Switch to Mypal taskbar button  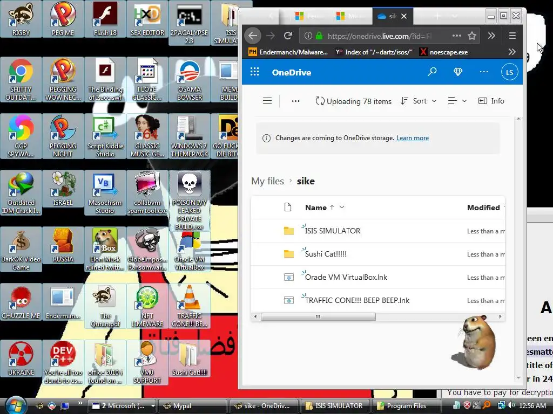[193, 405]
